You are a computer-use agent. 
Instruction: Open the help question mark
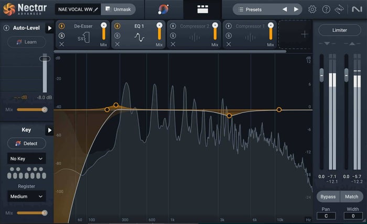coord(326,9)
